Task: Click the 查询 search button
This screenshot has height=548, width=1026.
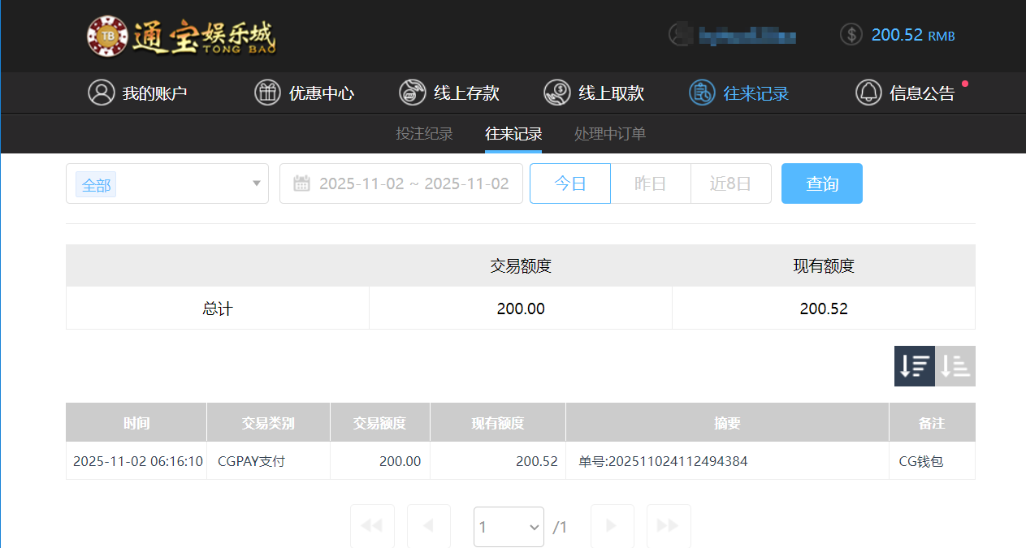Action: coord(821,183)
